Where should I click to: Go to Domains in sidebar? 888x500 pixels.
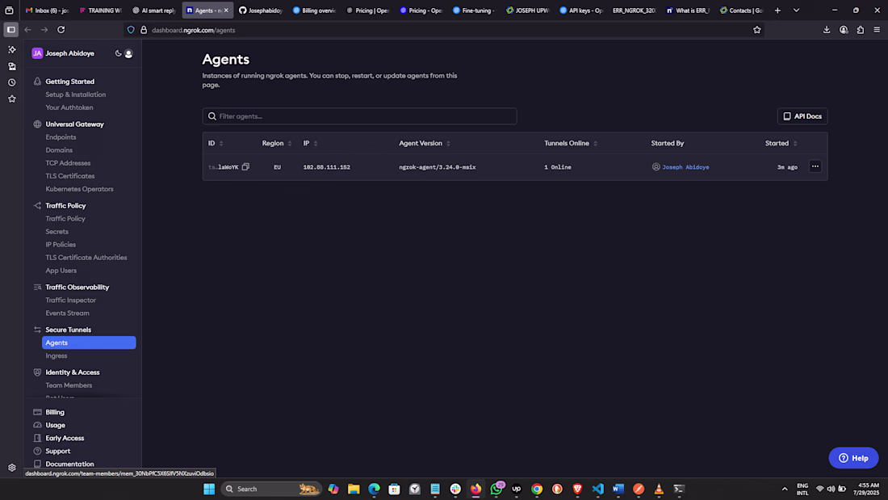(59, 150)
